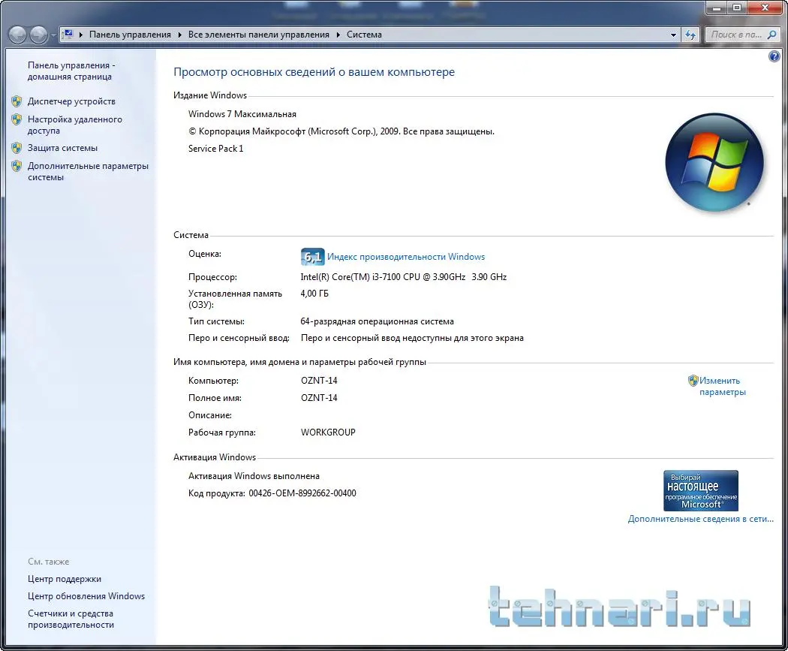Open Центр поддержки link
Viewport: 788px width, 651px height.
click(x=65, y=579)
